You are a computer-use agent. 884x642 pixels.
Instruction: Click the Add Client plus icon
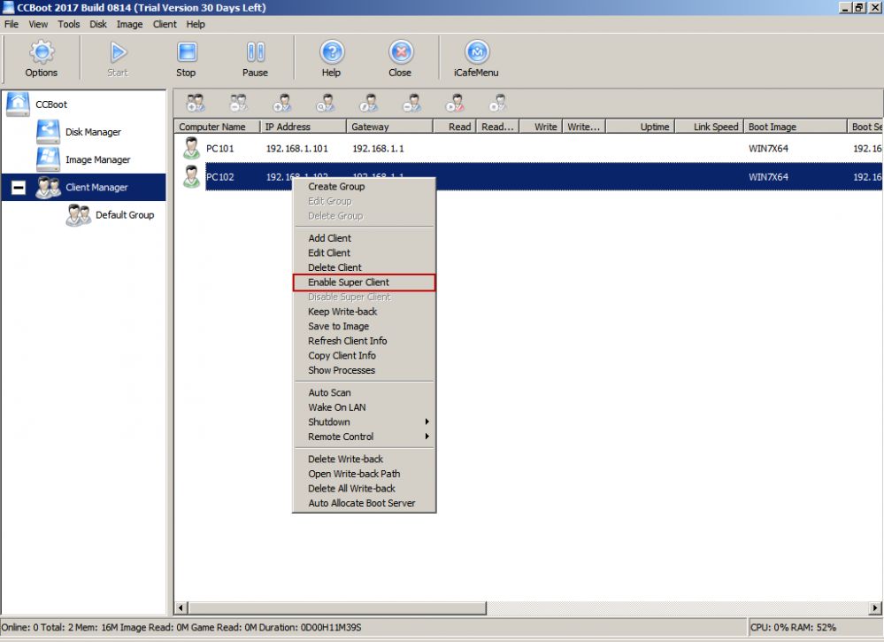(x=282, y=104)
